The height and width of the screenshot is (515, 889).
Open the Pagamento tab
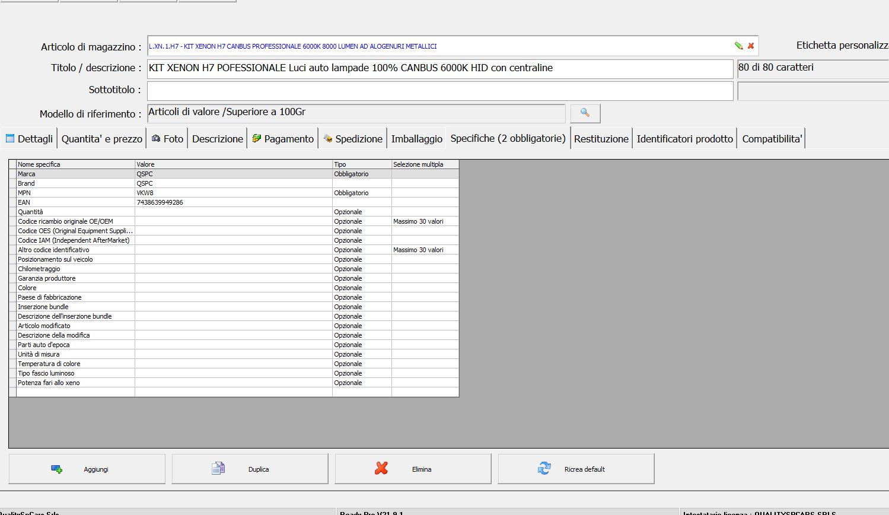[283, 139]
